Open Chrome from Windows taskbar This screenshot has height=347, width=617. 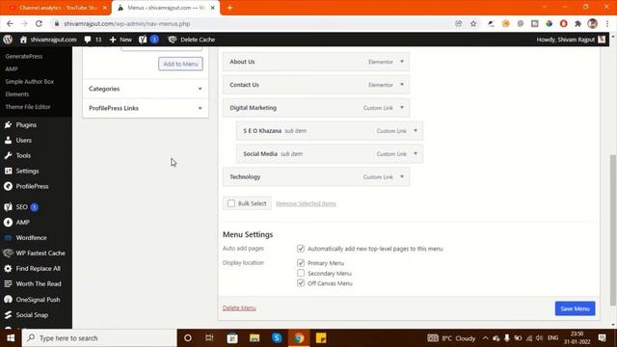pos(299,338)
